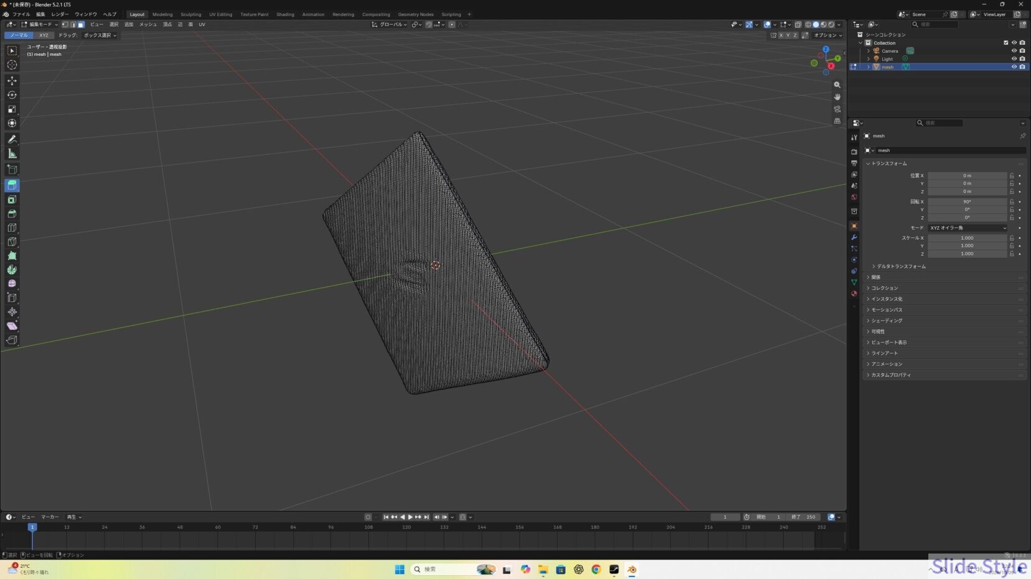Open the edit mode dropdown
Viewport: 1031px width, 579px height.
coord(39,25)
